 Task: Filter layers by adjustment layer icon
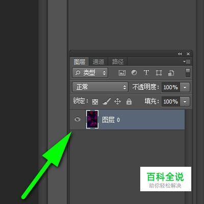pyautogui.click(x=134, y=72)
